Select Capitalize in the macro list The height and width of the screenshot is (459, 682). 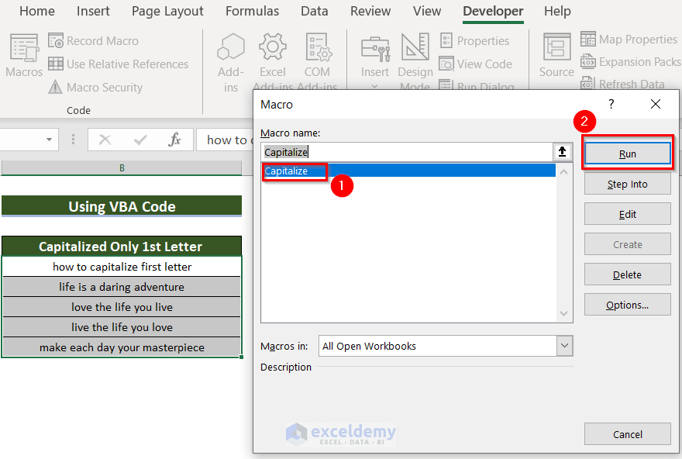293,171
